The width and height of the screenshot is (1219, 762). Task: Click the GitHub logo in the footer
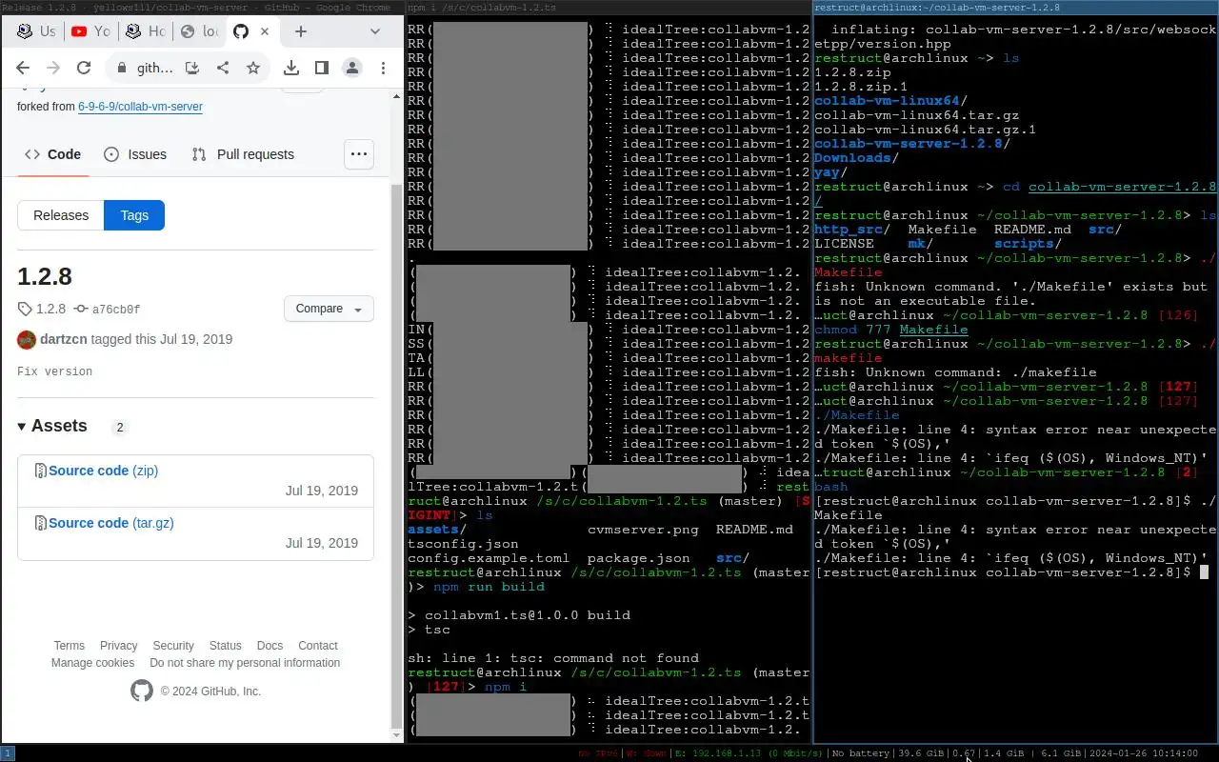tap(141, 692)
